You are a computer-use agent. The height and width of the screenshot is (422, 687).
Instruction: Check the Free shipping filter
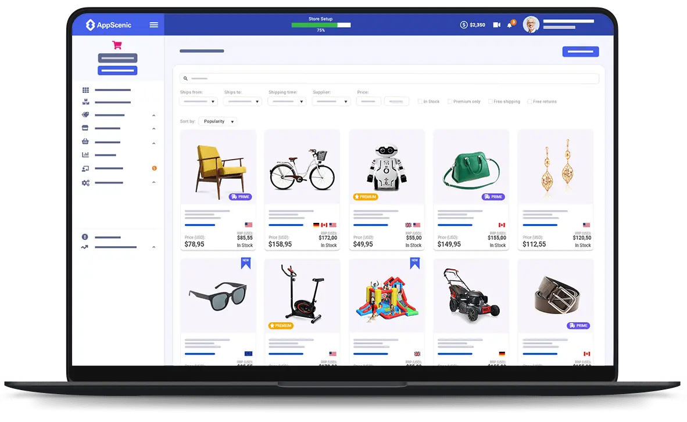491,102
